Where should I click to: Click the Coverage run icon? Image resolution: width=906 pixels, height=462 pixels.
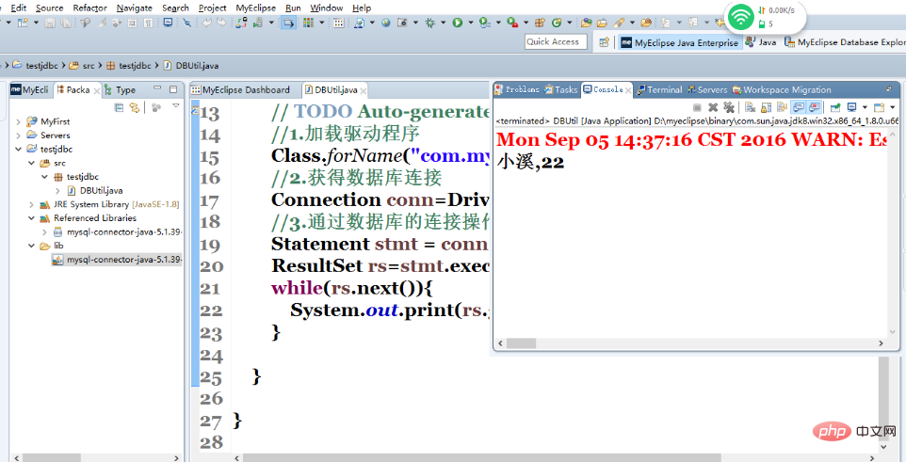tap(484, 23)
